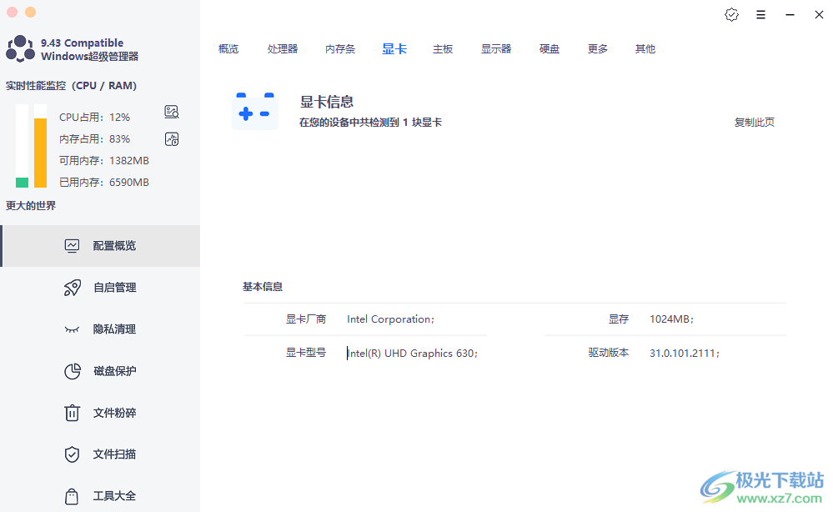Image resolution: width=833 pixels, height=512 pixels.
Task: Click the 复制此页 button
Action: click(754, 123)
